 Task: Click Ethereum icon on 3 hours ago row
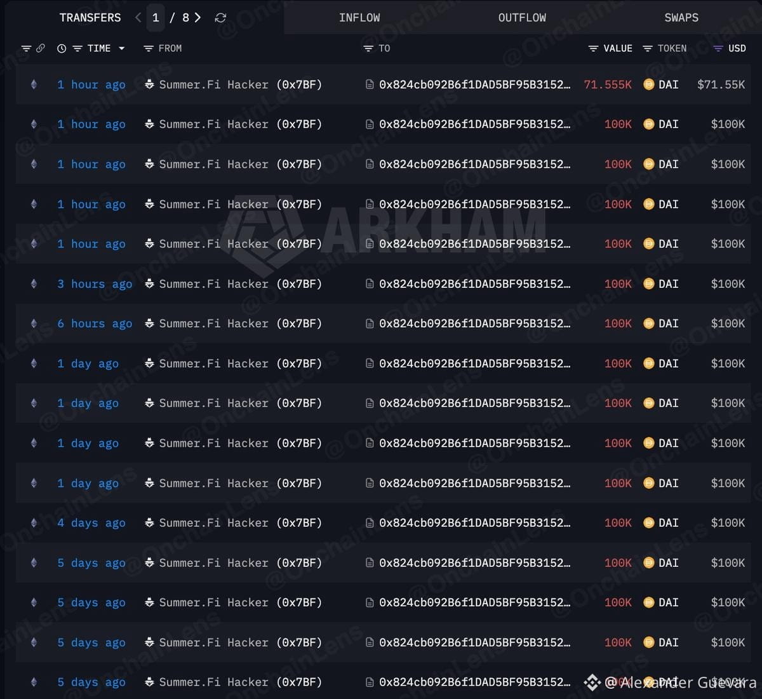pos(34,283)
